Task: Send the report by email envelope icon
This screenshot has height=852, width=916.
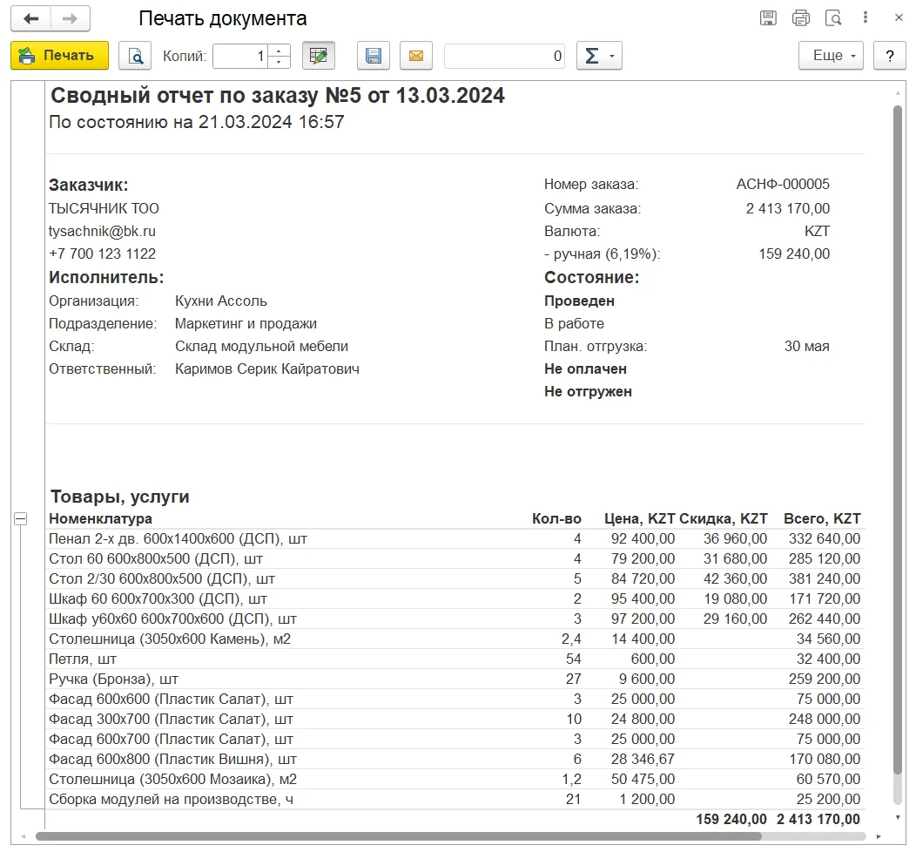Action: pos(416,56)
